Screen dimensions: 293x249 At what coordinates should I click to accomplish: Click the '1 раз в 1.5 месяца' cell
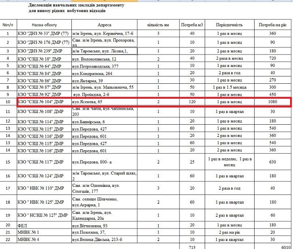(229, 87)
